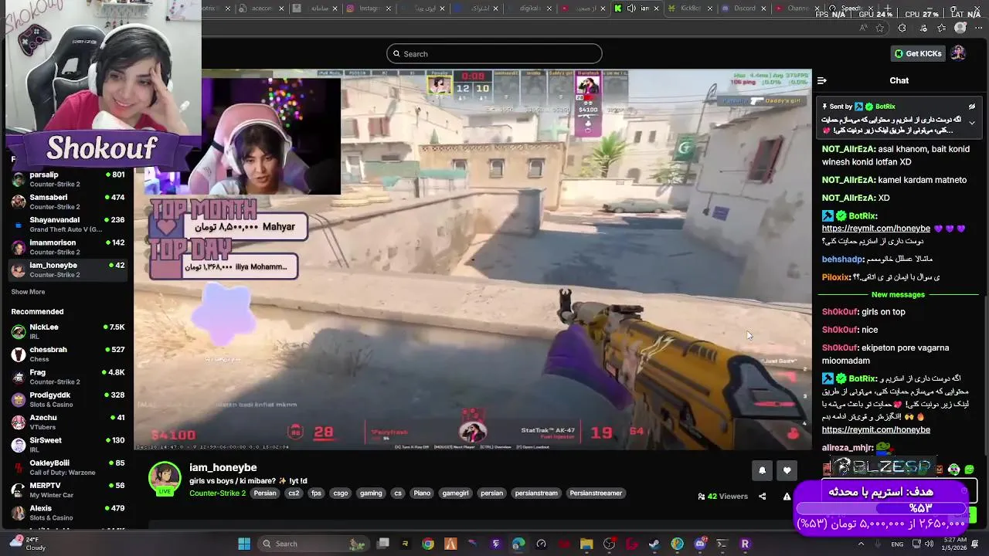
Task: Select the gamegirl tag
Action: (455, 493)
